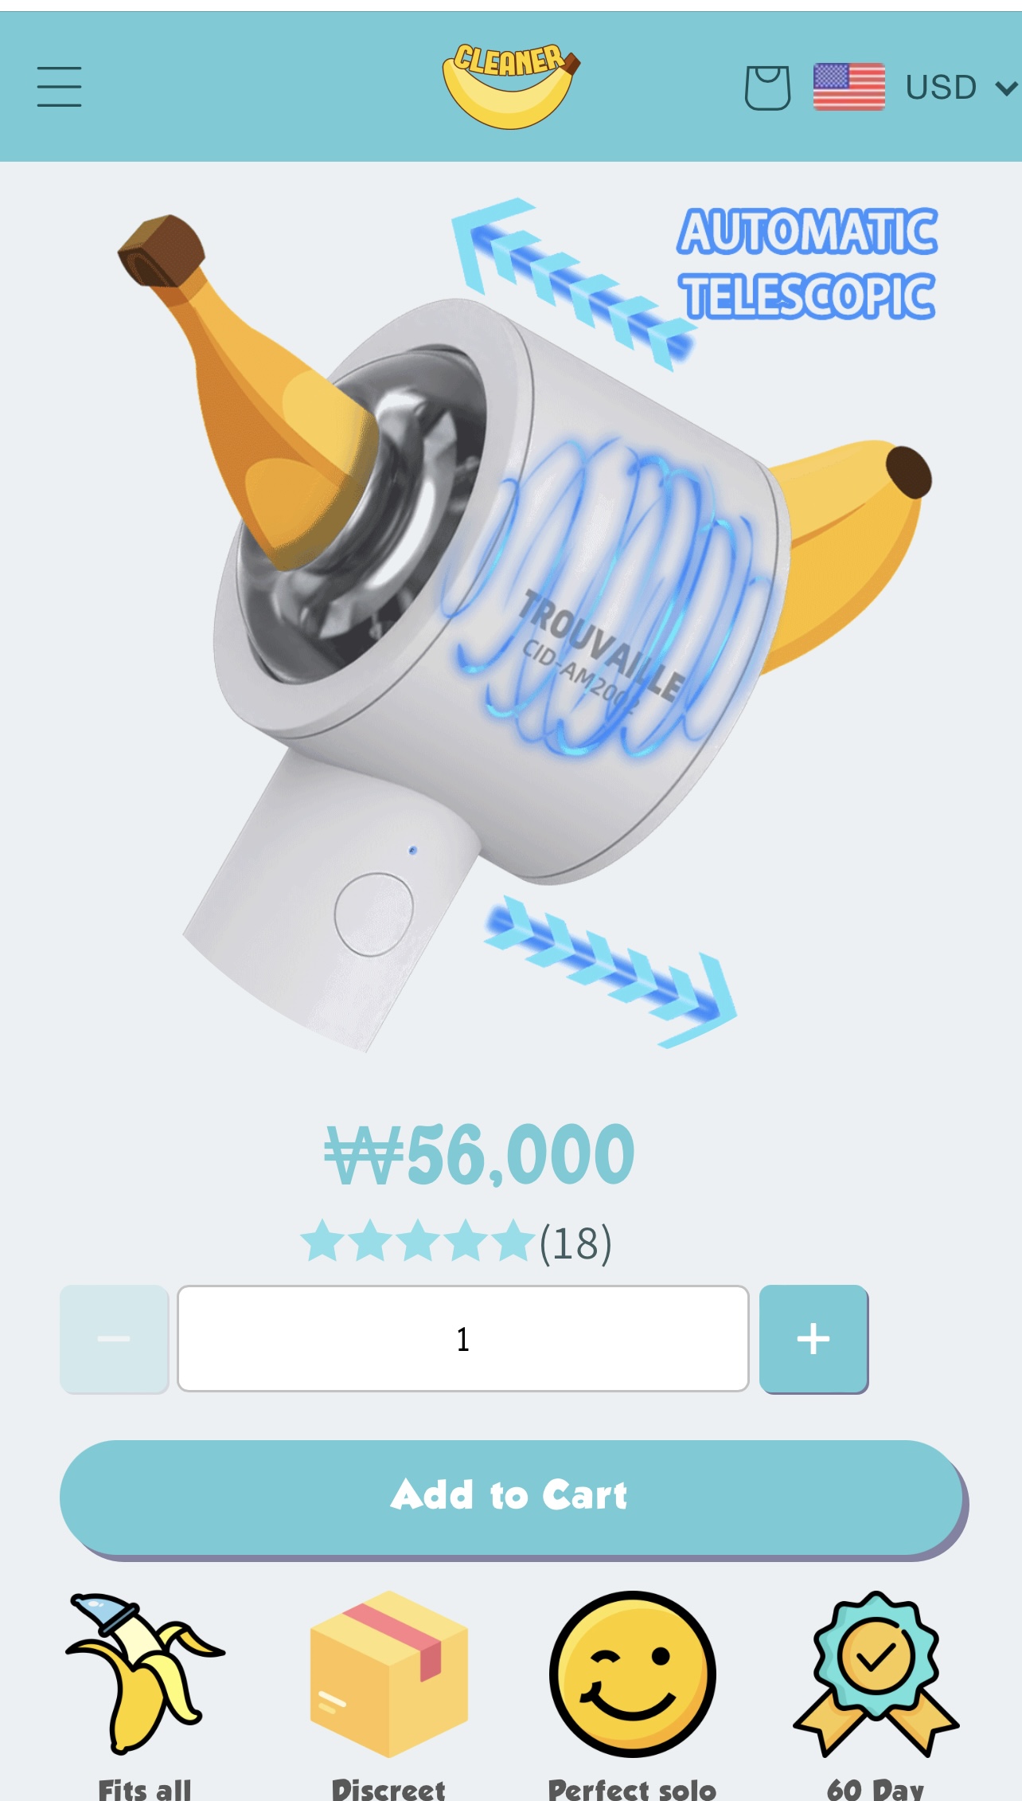Click the US flag icon
The image size is (1022, 1801).
(x=849, y=87)
